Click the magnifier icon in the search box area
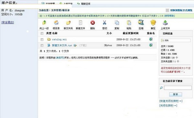This screenshot has width=194, height=118. point(161,88)
